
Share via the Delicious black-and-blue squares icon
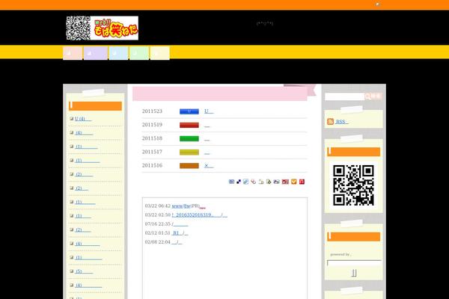[x=239, y=182]
